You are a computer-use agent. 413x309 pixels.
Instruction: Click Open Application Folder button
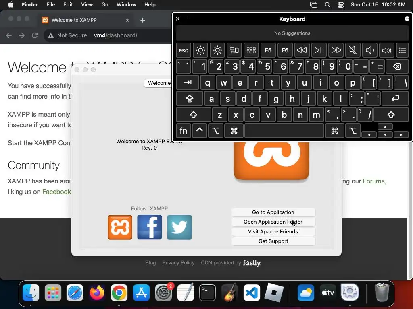[273, 222]
